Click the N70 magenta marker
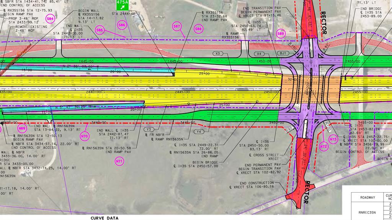 tap(84, 136)
